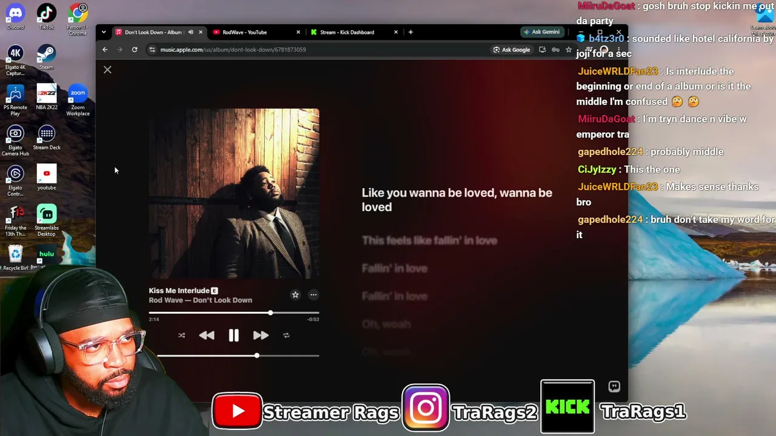
Task: Pause the playing song
Action: tap(233, 335)
